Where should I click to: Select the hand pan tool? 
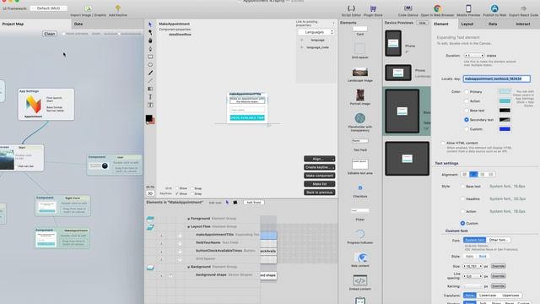point(150,41)
